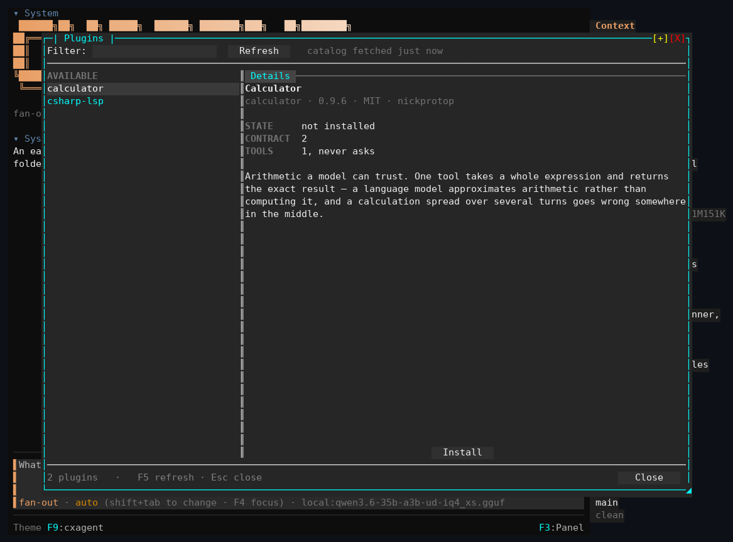Image resolution: width=733 pixels, height=542 pixels.
Task: Click the auto mode indicator
Action: point(87,502)
